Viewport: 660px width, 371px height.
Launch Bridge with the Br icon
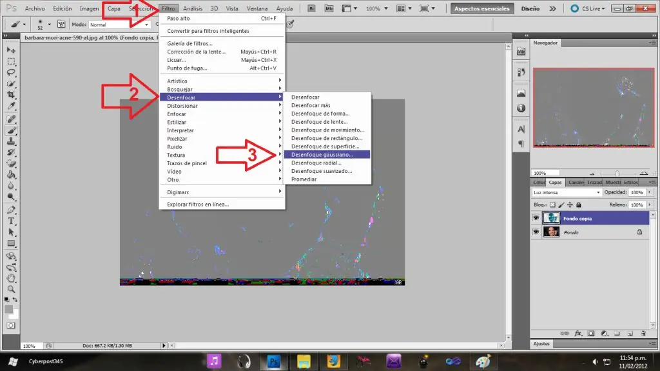(311, 8)
